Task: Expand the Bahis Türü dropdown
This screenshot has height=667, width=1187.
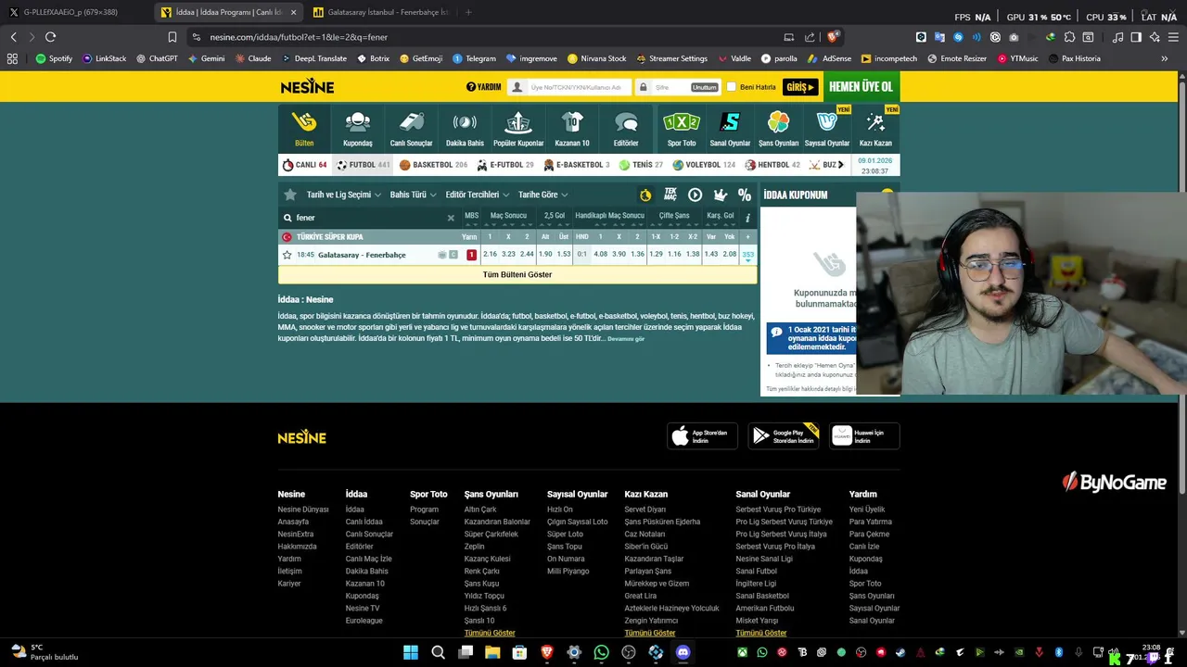Action: tap(413, 195)
